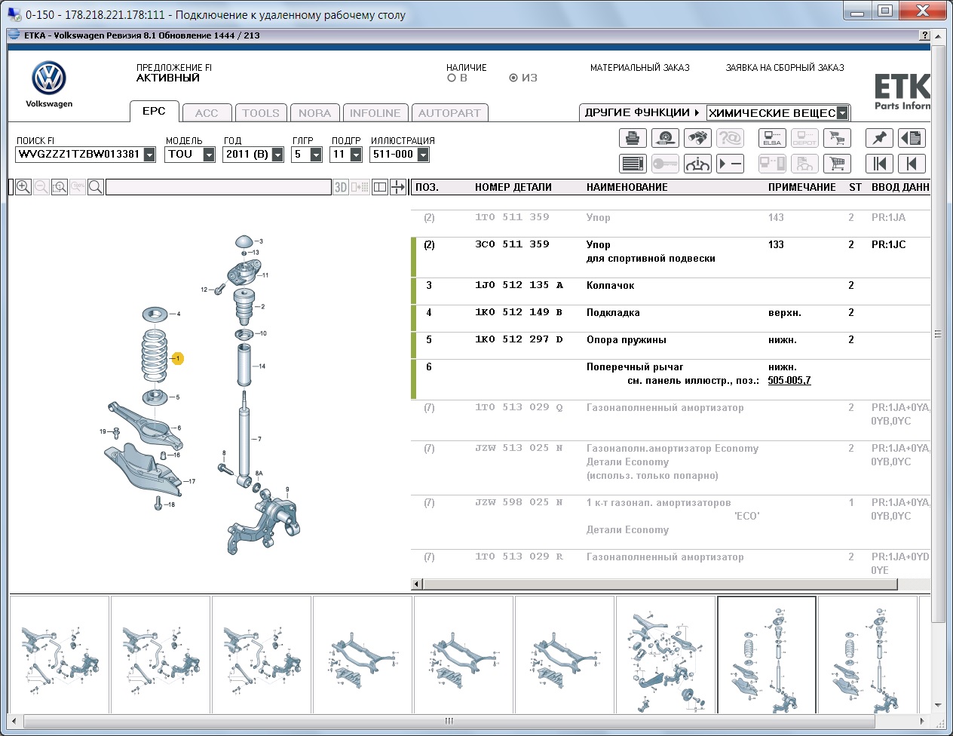Switch to the EPC tab
953x736 pixels.
(154, 111)
